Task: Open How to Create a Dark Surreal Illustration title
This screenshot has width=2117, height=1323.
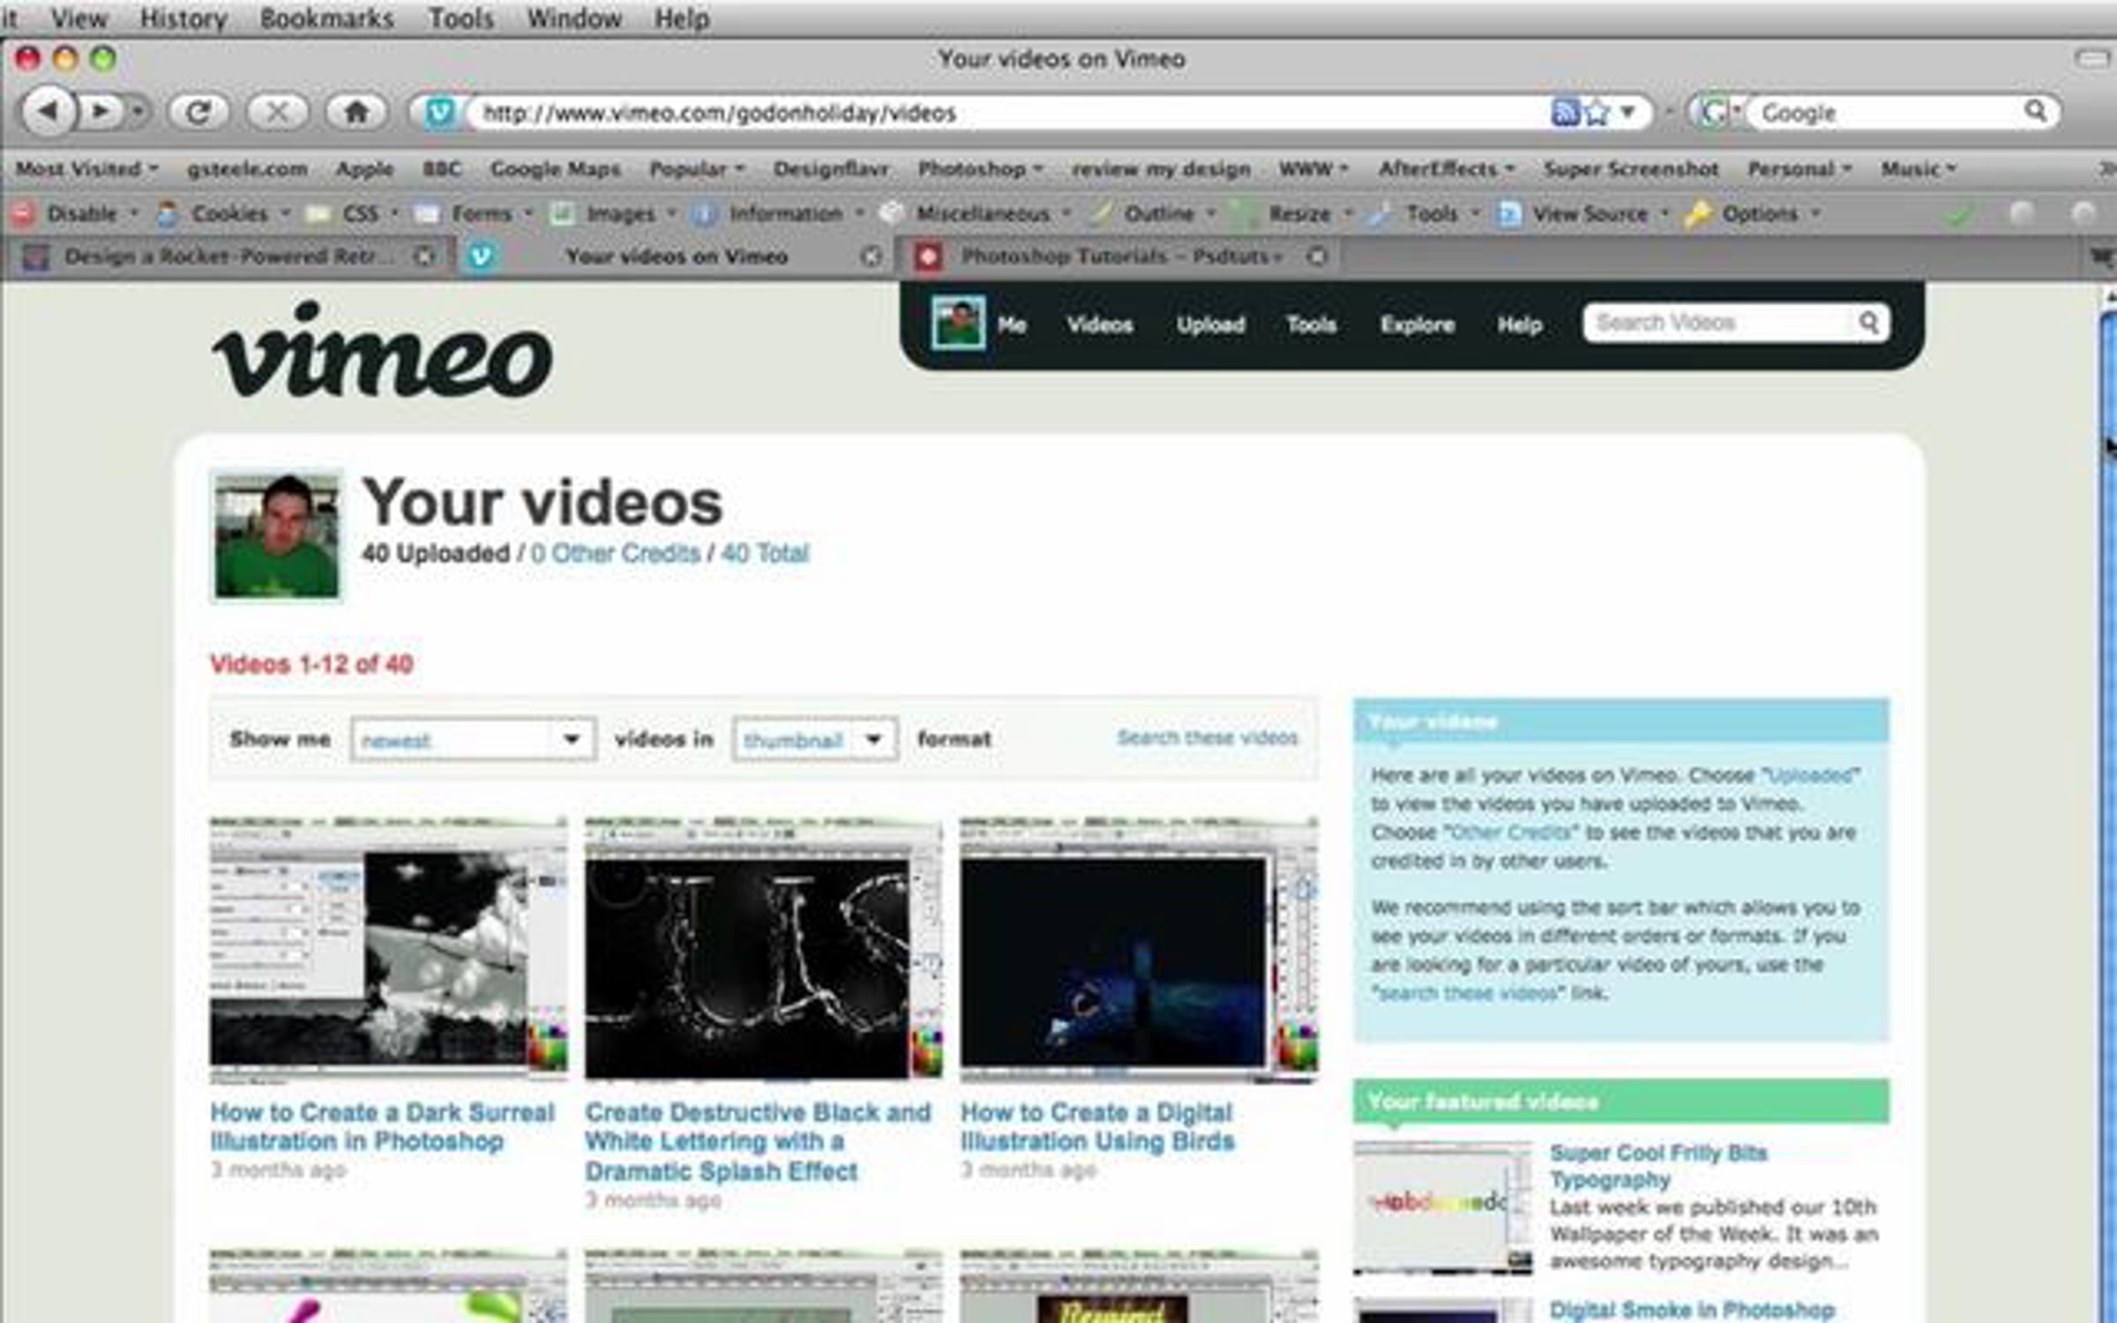Action: 382,1126
